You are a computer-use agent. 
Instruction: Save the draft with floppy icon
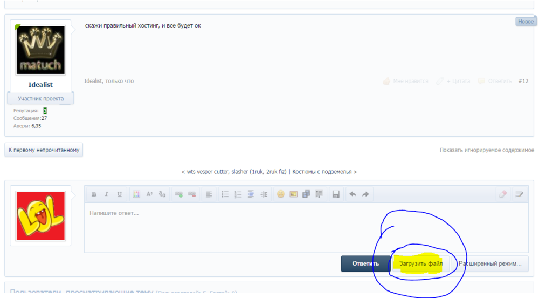click(x=336, y=194)
